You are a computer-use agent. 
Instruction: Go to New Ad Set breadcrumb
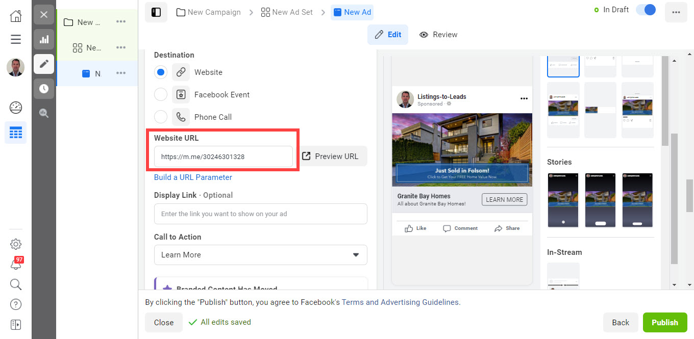(287, 12)
